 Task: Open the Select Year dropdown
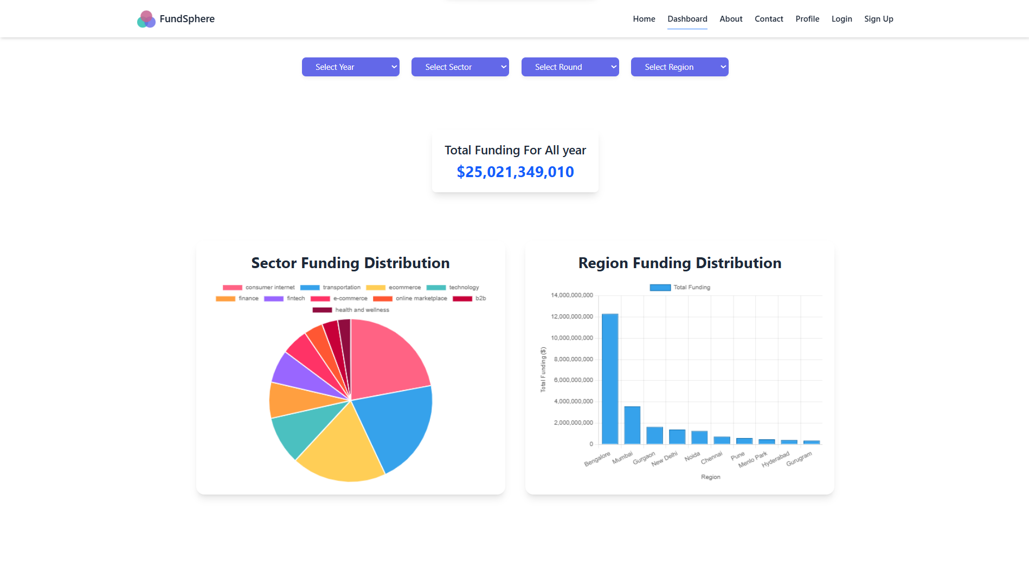[350, 67]
